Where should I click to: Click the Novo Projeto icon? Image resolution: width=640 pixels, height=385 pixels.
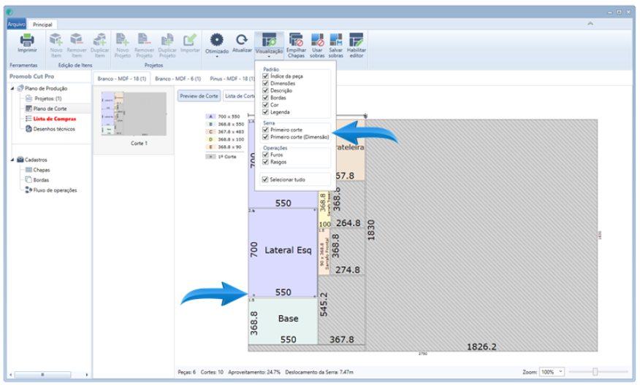pyautogui.click(x=123, y=39)
